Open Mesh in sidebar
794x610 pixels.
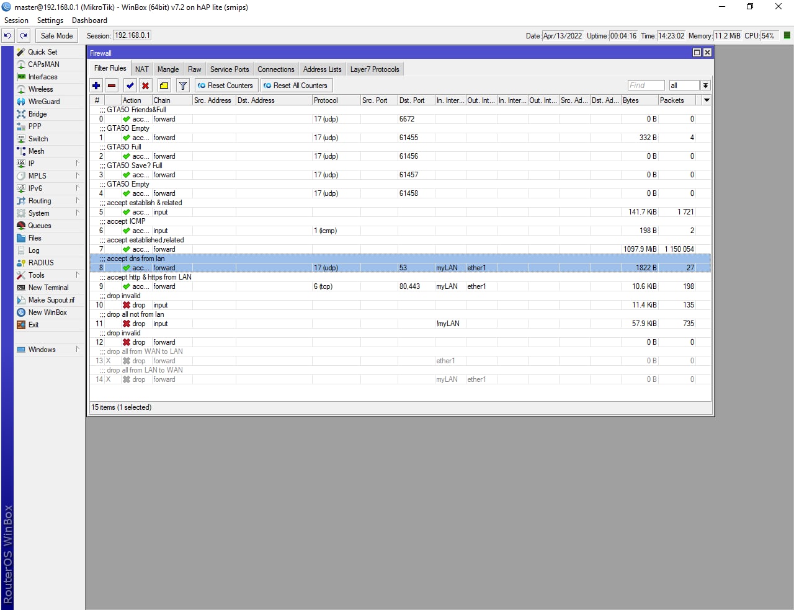[x=50, y=151]
